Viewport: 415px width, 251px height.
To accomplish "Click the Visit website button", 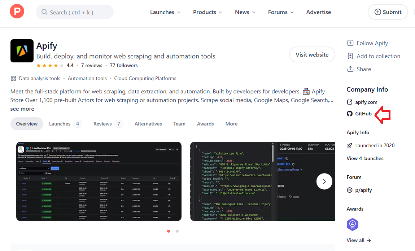I will (312, 54).
